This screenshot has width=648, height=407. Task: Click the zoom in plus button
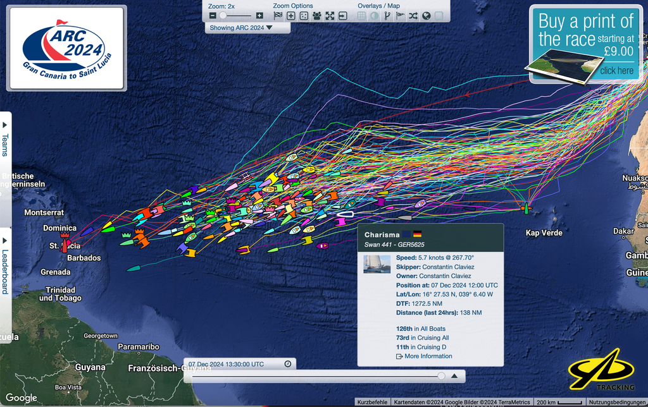click(x=259, y=16)
